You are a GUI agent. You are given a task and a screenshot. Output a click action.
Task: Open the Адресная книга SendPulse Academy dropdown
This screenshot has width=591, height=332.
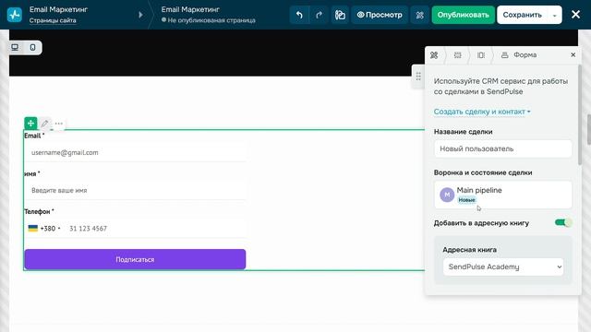pyautogui.click(x=503, y=267)
